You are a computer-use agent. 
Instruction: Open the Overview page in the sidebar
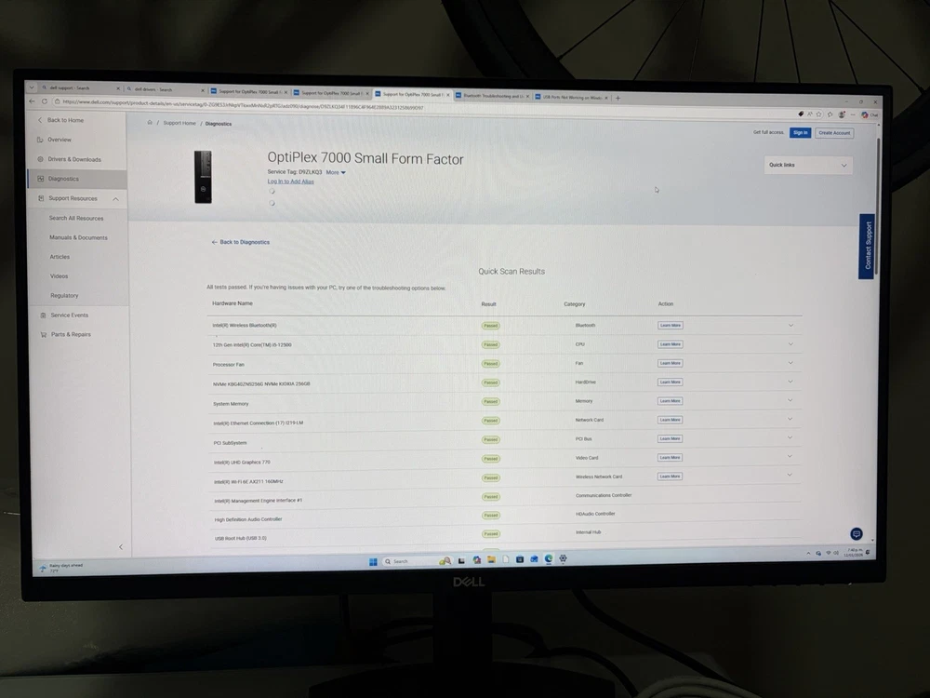(60, 140)
